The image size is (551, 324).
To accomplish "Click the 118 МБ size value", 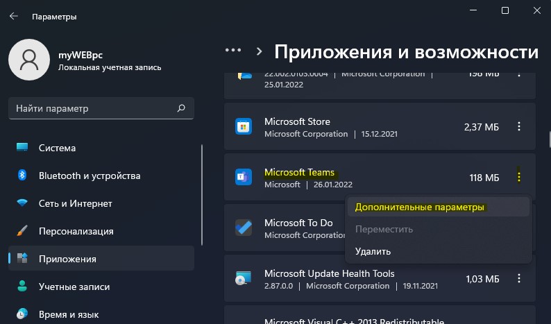I will [x=484, y=178].
